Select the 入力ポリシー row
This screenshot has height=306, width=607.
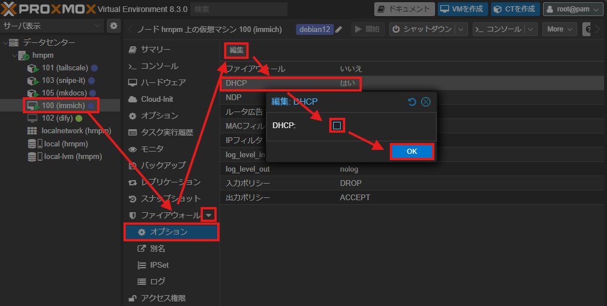point(412,183)
